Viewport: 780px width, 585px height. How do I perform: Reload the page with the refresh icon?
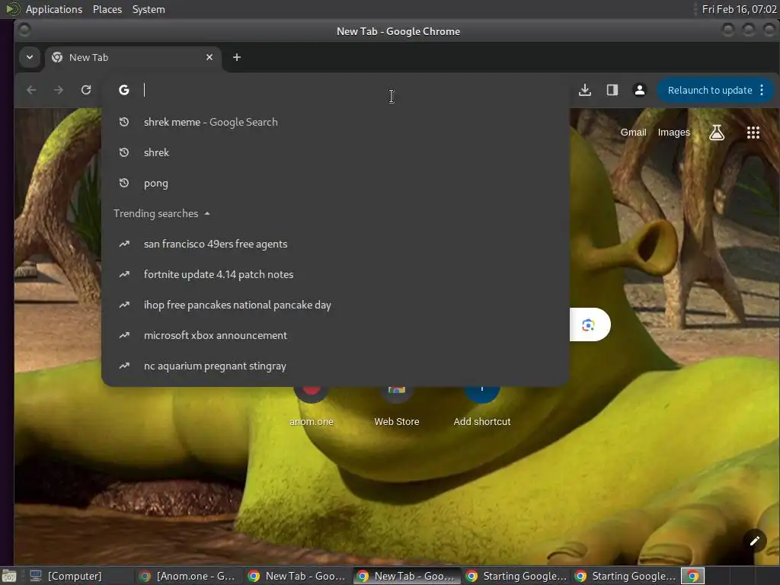[86, 90]
